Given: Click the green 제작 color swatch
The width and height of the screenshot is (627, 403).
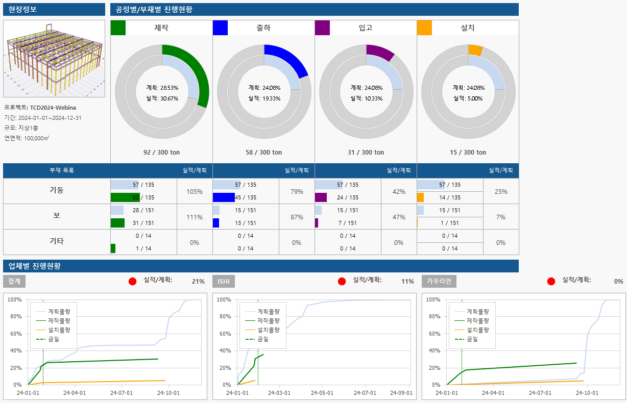Looking at the screenshot, I should tap(118, 28).
